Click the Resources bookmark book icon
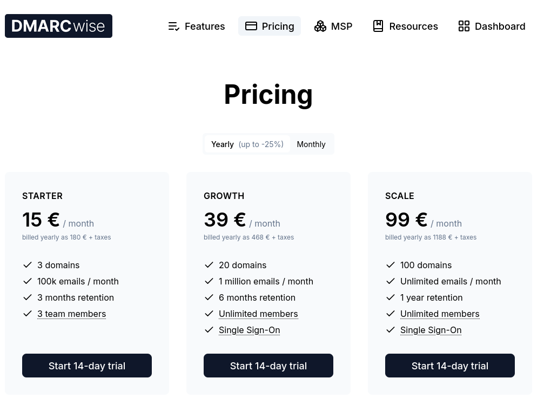 click(378, 26)
